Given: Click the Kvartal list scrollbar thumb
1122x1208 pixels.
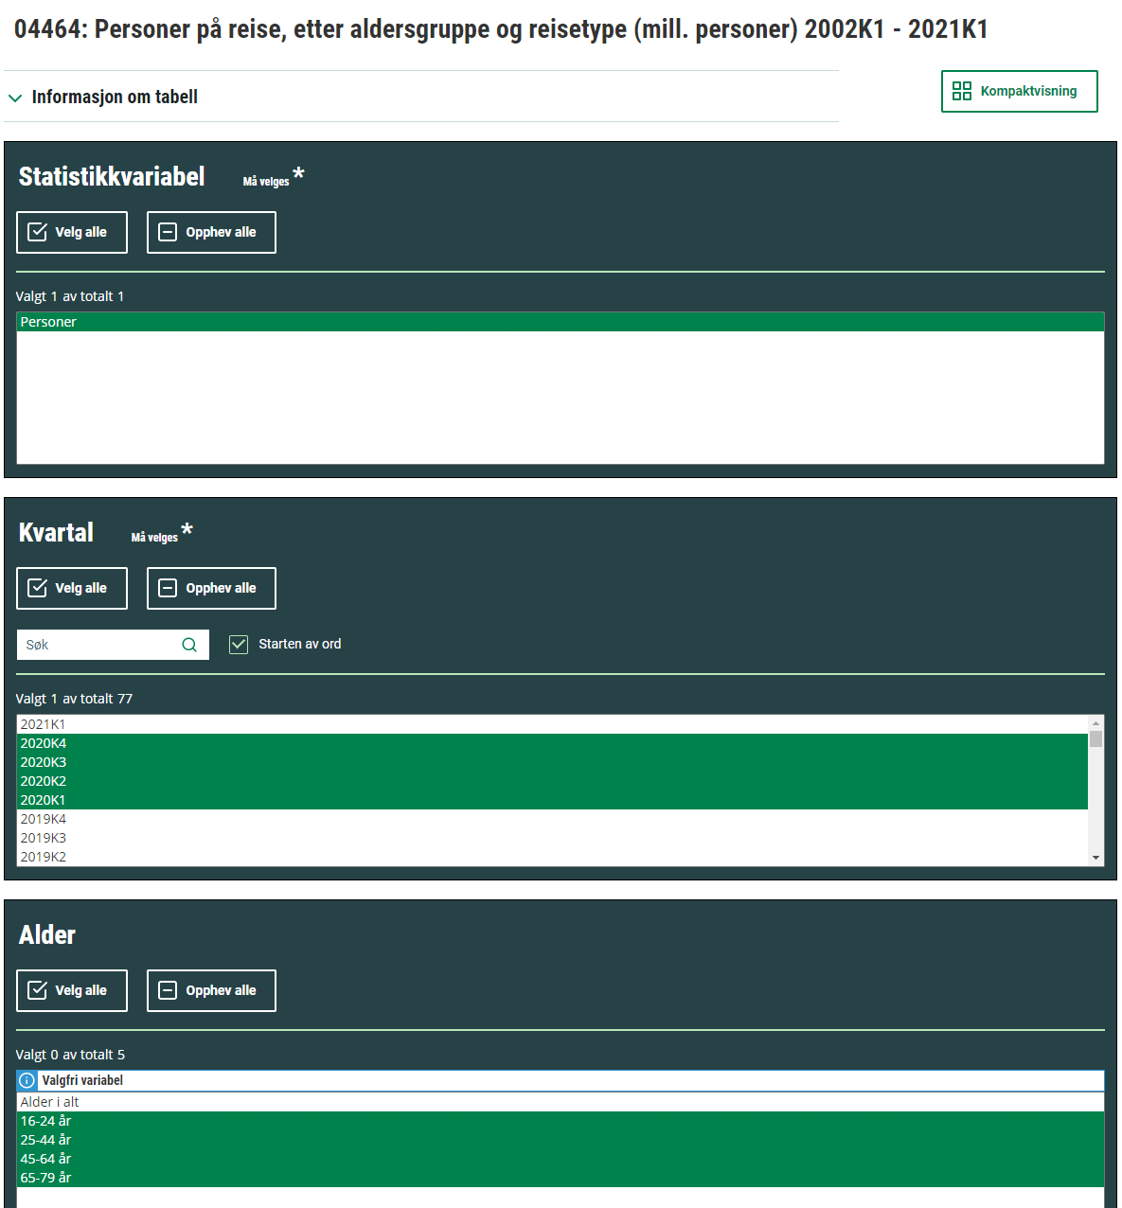Looking at the screenshot, I should (1096, 738).
